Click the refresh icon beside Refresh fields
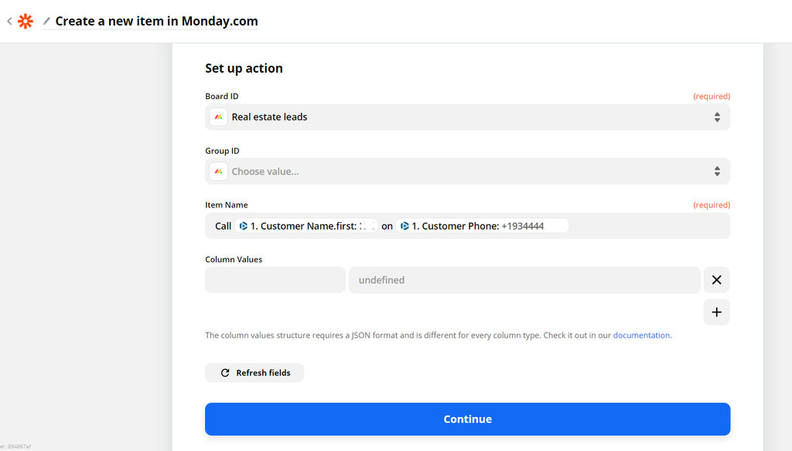 point(225,373)
